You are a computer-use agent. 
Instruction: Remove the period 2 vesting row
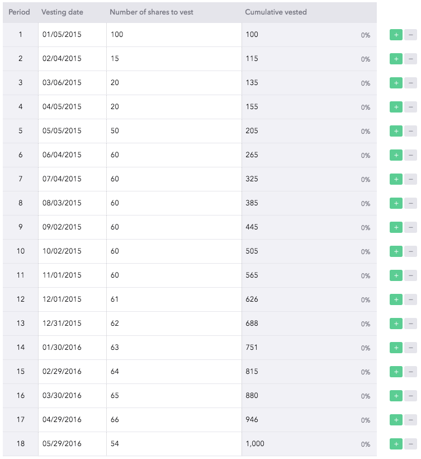click(410, 59)
